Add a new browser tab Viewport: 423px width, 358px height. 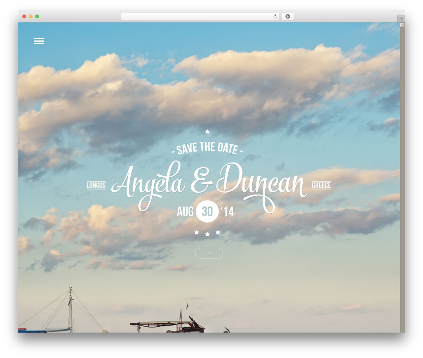(x=401, y=19)
